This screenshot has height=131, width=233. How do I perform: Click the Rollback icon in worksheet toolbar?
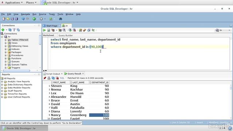[x=74, y=30]
